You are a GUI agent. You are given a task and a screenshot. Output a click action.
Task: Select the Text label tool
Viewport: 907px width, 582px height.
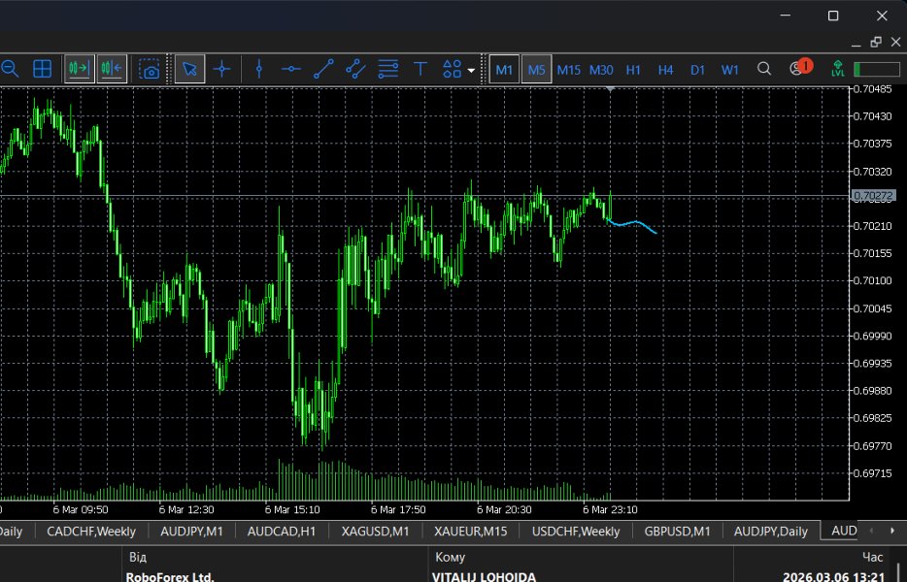tap(420, 69)
